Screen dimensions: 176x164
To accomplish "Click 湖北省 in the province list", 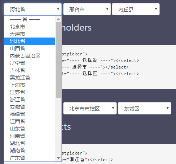I will [x=29, y=143].
